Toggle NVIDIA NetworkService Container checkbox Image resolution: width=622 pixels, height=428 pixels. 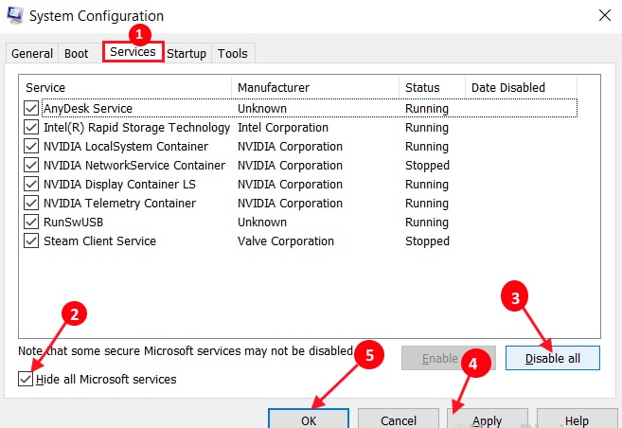(31, 165)
